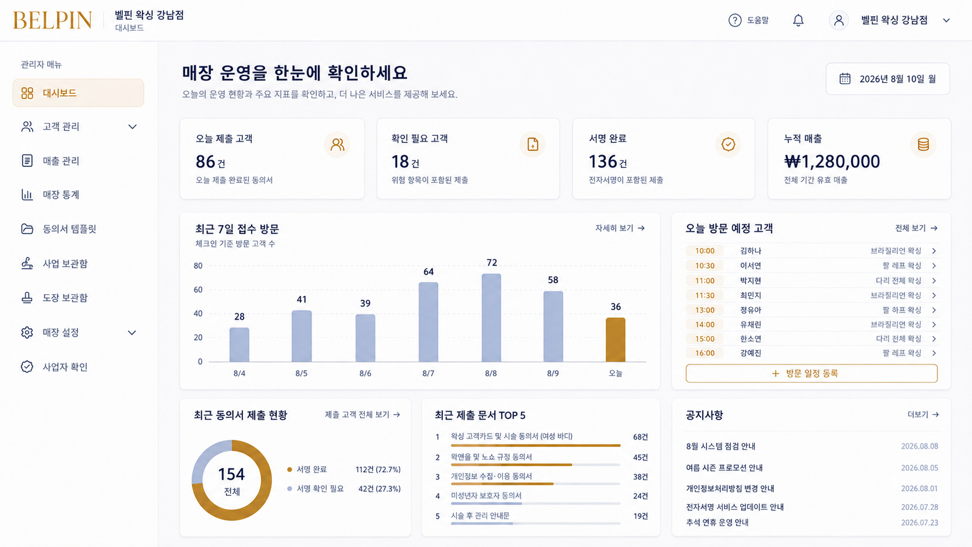
Task: Click the 154 전체 donut chart center
Action: tap(232, 481)
